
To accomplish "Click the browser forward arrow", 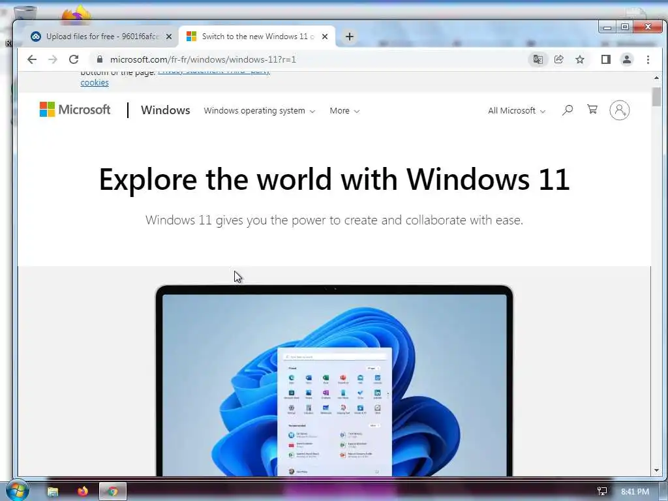I will click(53, 59).
